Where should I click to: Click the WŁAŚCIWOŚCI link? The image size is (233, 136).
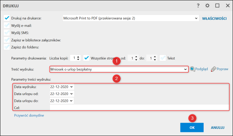tap(214, 18)
